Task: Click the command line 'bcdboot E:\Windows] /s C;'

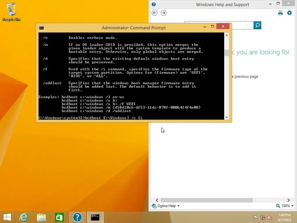Action: (x=114, y=118)
